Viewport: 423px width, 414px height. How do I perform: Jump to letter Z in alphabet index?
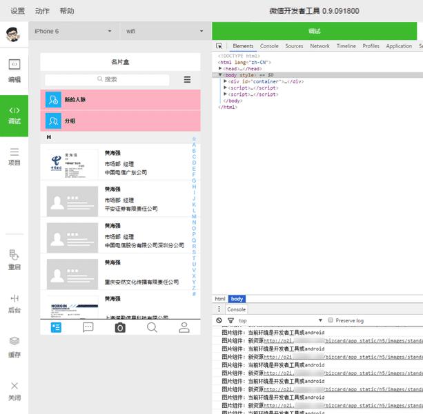coord(194,288)
